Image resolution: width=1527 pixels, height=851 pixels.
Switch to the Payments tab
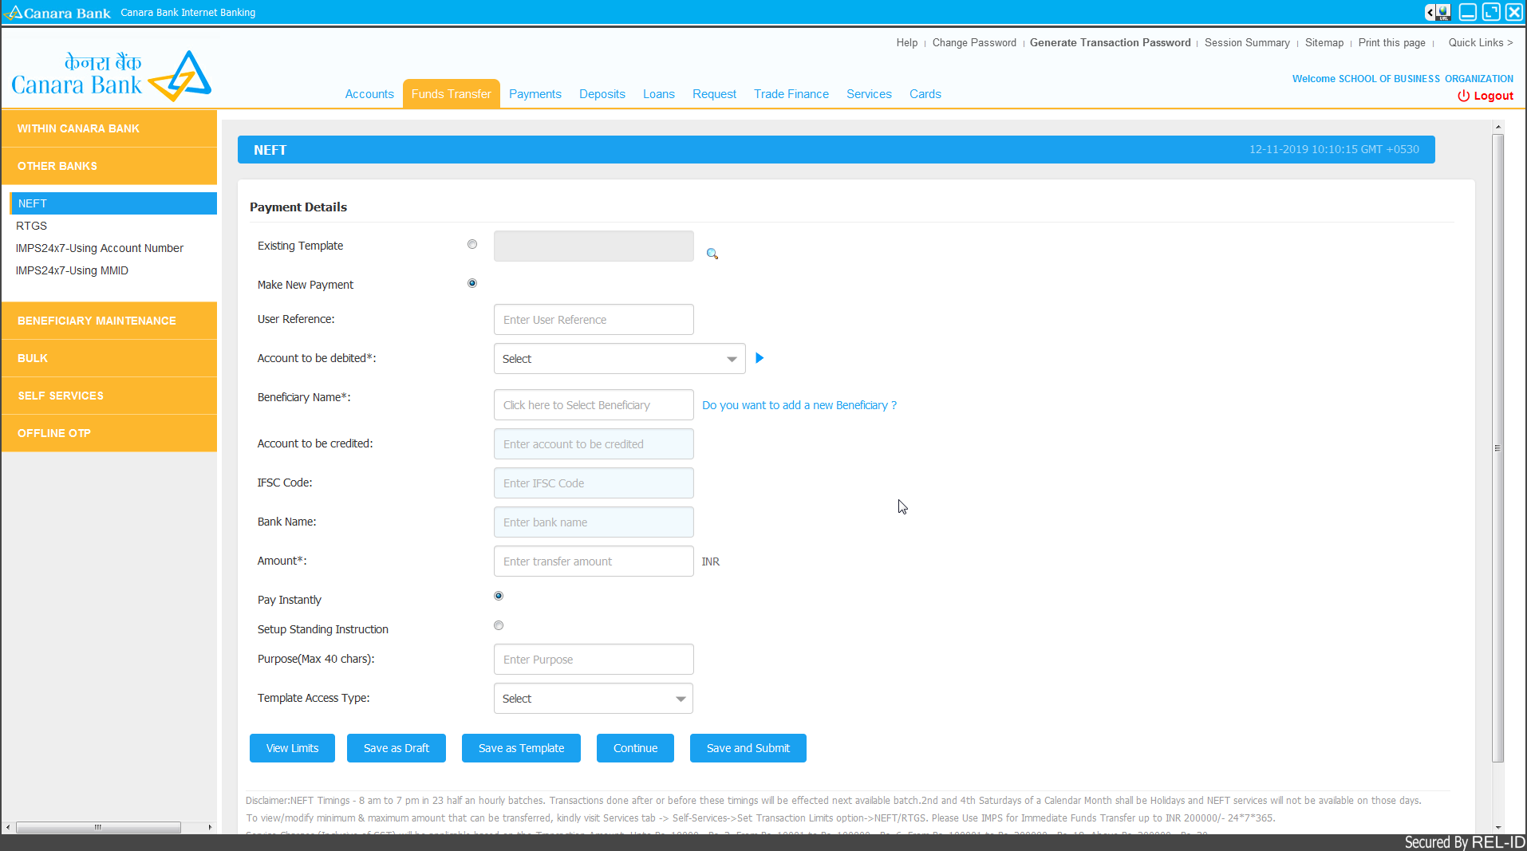535,94
